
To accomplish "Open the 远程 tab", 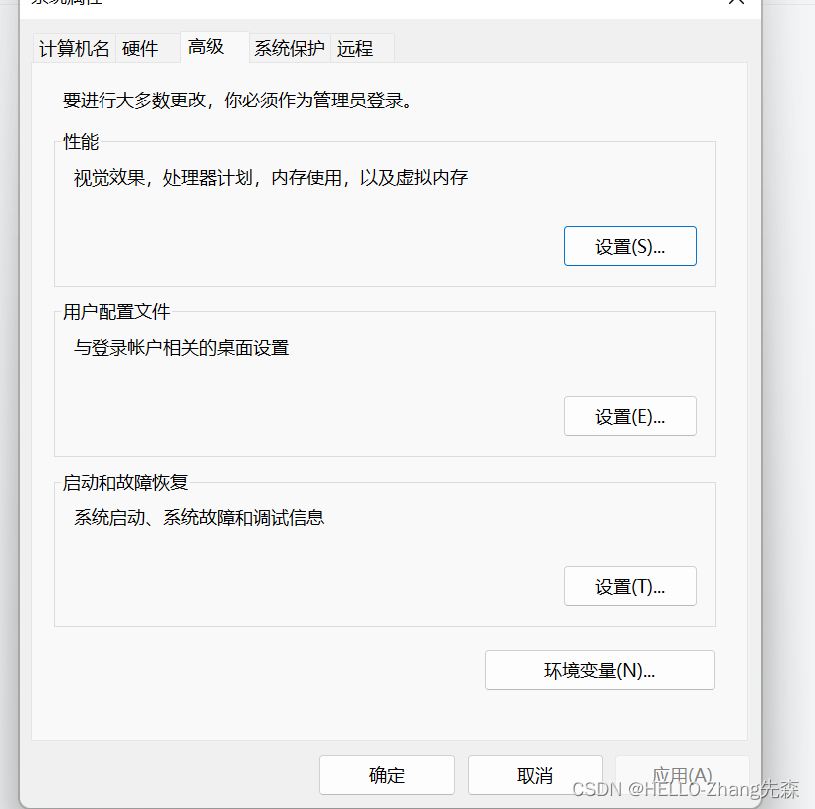I will coord(362,49).
